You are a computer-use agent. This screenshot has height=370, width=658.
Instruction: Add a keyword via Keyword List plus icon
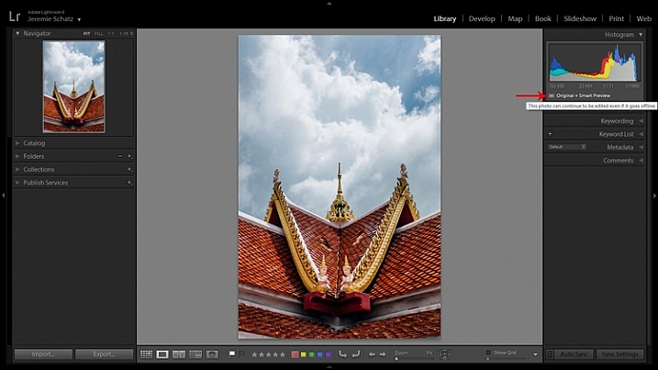click(x=550, y=134)
